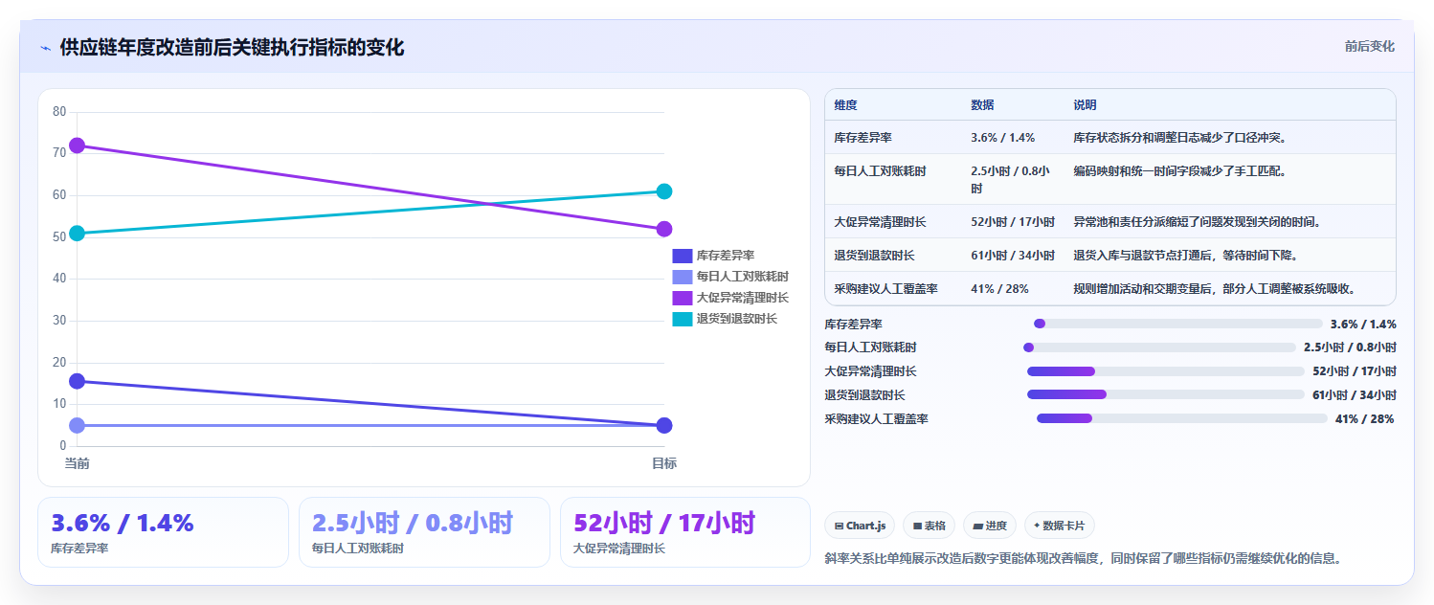Click the 表格 tag chip
1434x605 pixels.
[930, 526]
